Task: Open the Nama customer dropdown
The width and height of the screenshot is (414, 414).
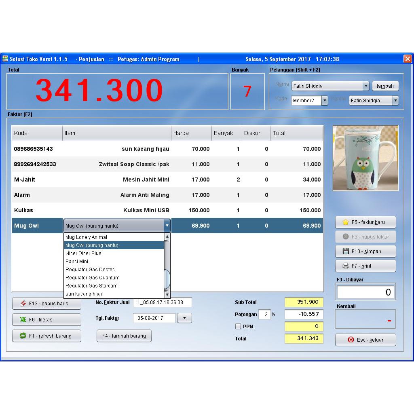Action: [366, 86]
